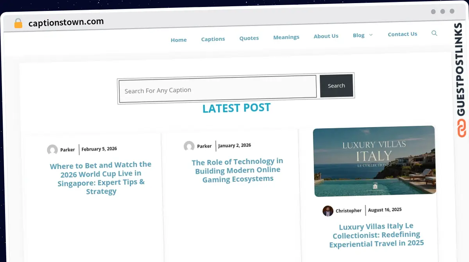Click author name Parker on January 2 post
The image size is (469, 262).
tap(204, 146)
